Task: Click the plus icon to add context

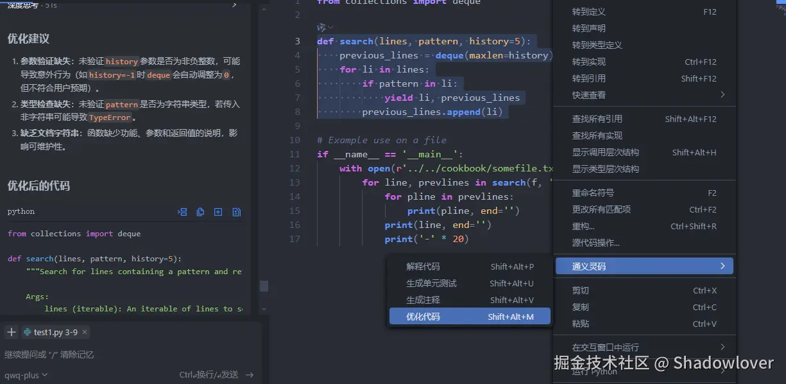Action: point(11,332)
